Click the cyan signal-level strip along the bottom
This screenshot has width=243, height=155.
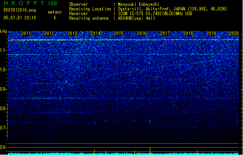click(x=123, y=153)
